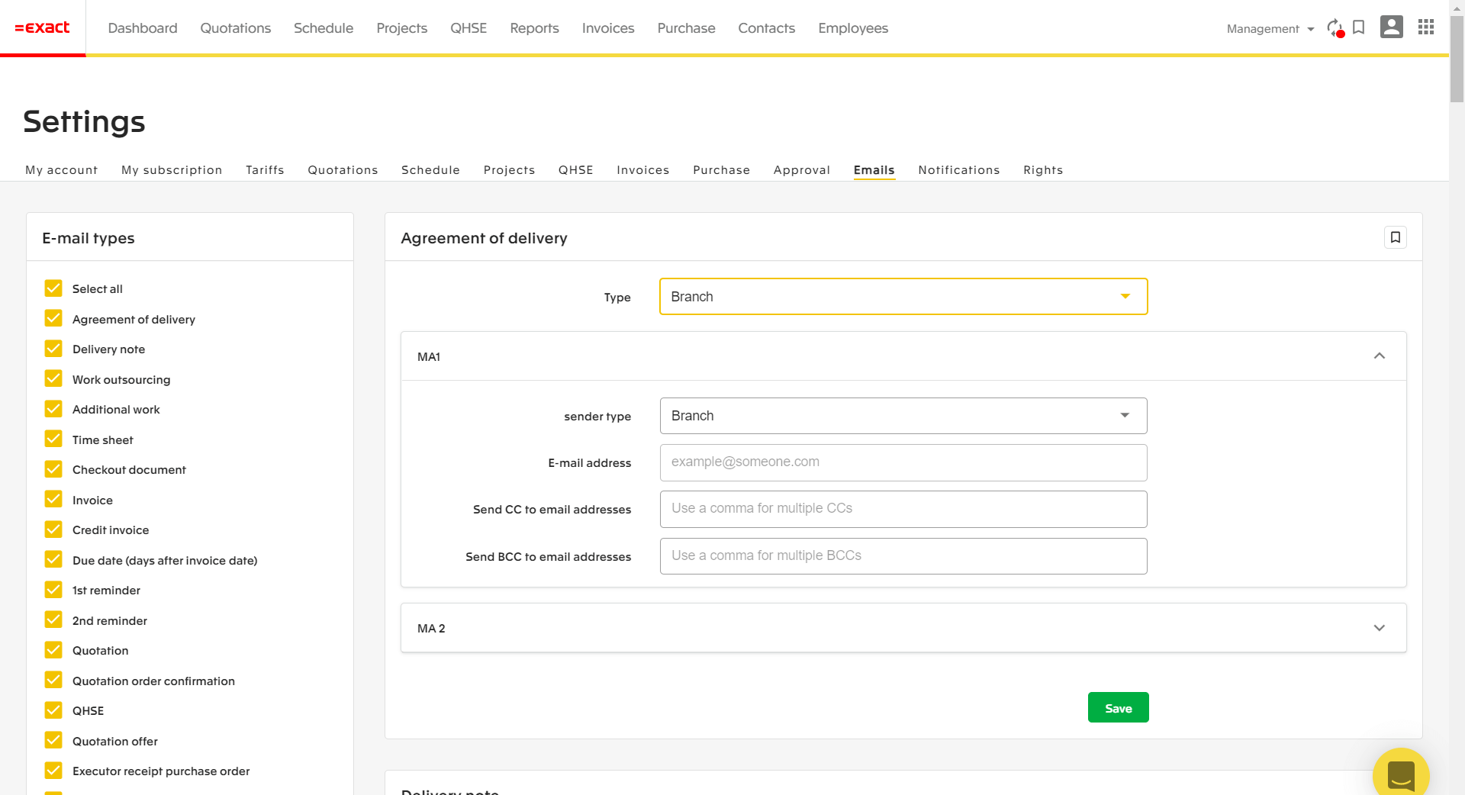Switch to QHSE settings tab
Screen dimensions: 1465x795
(x=575, y=169)
